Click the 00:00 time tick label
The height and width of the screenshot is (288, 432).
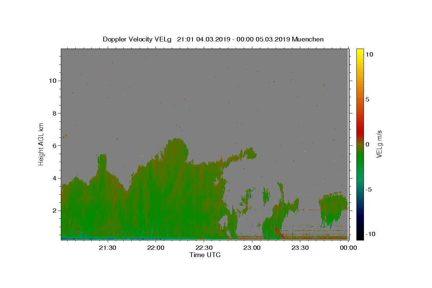coord(348,248)
